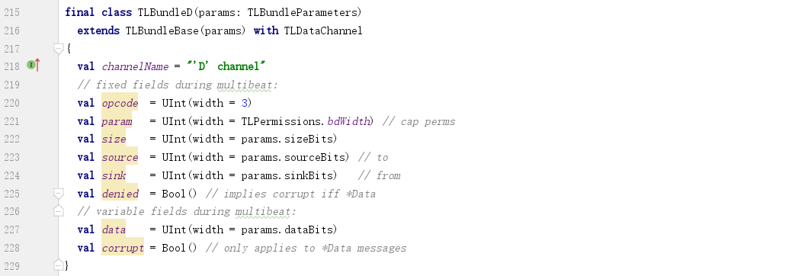
Task: Click line number 215 in the gutter
Action: click(11, 12)
